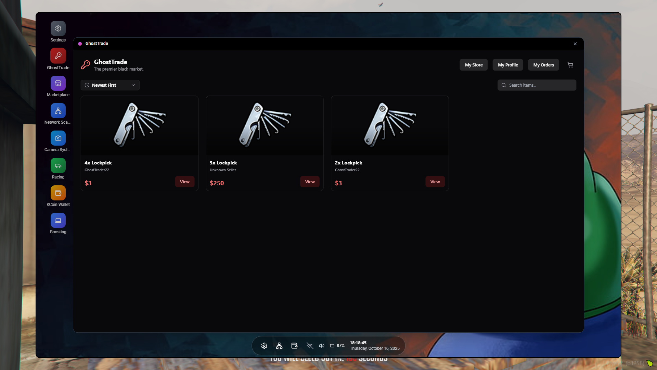Select the 2x Lockpick item thumbnail
This screenshot has height=370, width=657.
(390, 125)
